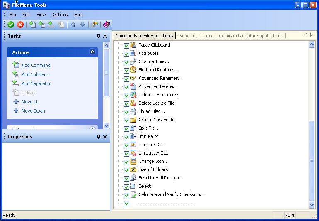Screen dimensions: 319x221
Task: Click the Delete toolbar icon
Action: point(61,25)
